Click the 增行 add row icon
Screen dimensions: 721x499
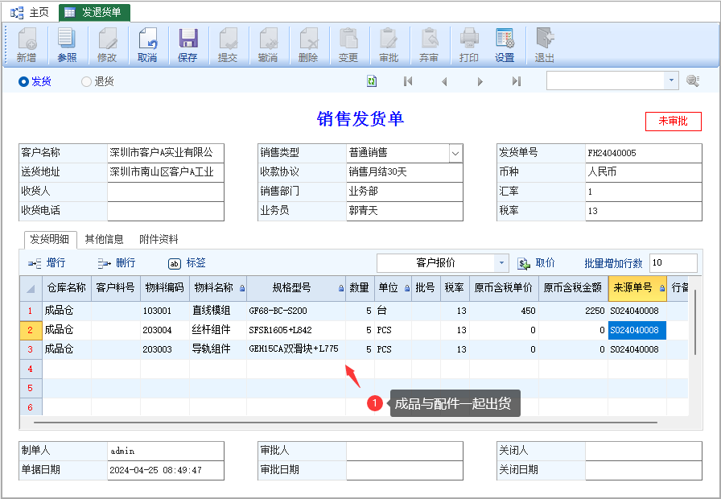(x=35, y=263)
